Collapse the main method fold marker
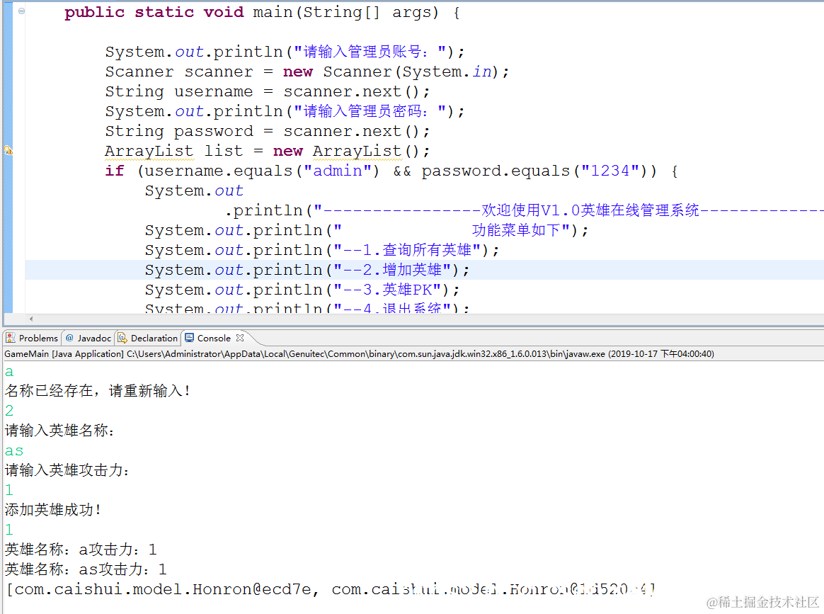 pyautogui.click(x=21, y=11)
